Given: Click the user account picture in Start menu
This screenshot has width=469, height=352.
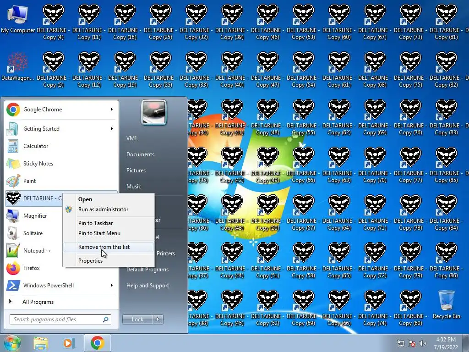Looking at the screenshot, I should coord(154,112).
